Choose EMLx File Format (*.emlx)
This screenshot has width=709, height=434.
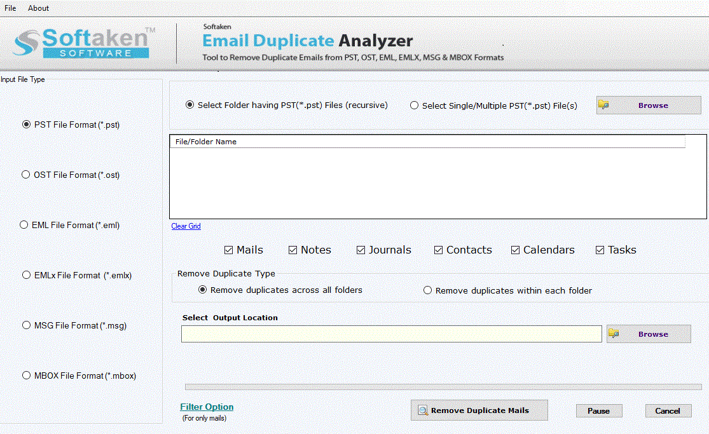pos(26,275)
